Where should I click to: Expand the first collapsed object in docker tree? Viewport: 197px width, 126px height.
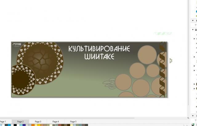click(x=194, y=39)
